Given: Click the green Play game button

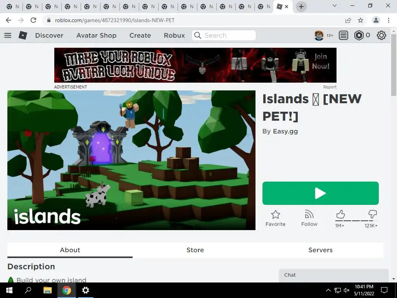Looking at the screenshot, I should (321, 193).
